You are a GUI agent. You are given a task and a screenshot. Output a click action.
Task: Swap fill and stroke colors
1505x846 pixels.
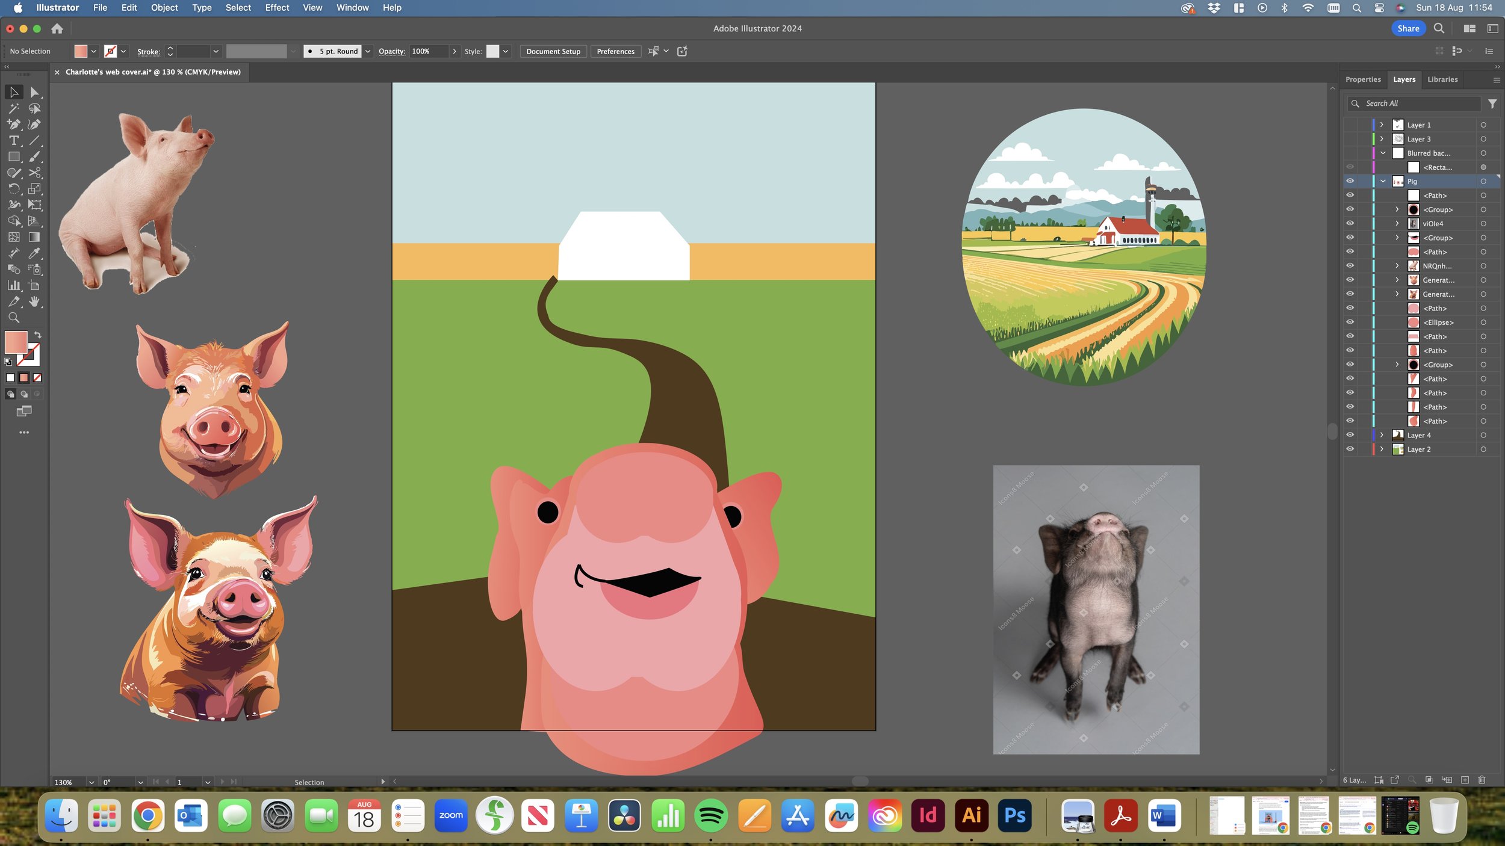click(38, 335)
